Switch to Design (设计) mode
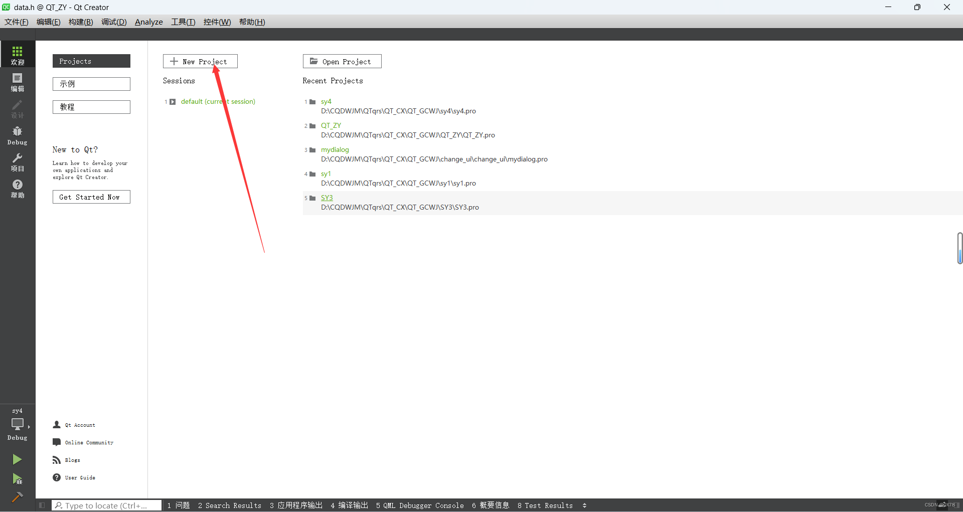Image resolution: width=963 pixels, height=512 pixels. coord(18,108)
